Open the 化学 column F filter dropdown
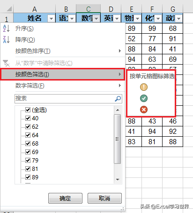The height and width of the screenshot is (213, 193). (x=158, y=19)
